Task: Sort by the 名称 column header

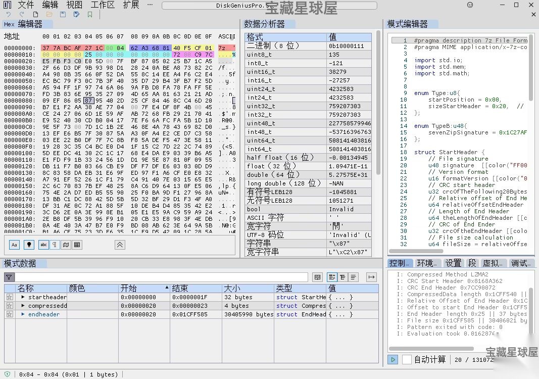Action: pyautogui.click(x=41, y=288)
